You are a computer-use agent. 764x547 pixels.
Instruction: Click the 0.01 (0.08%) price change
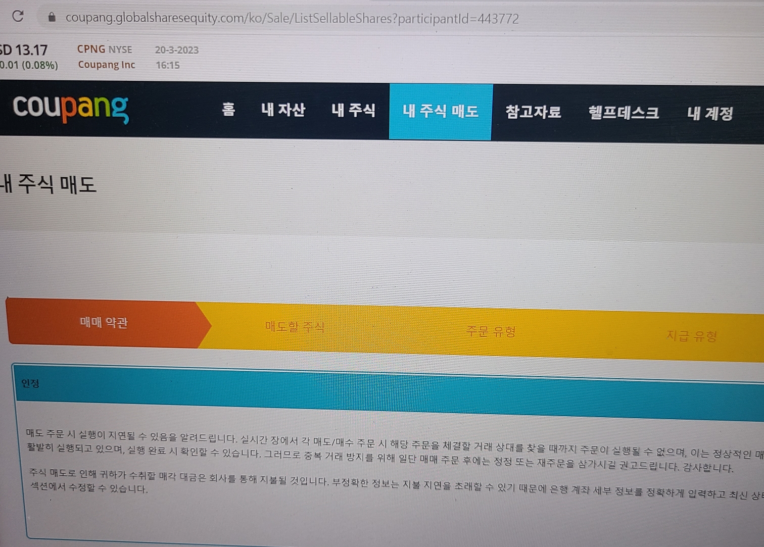pyautogui.click(x=29, y=65)
